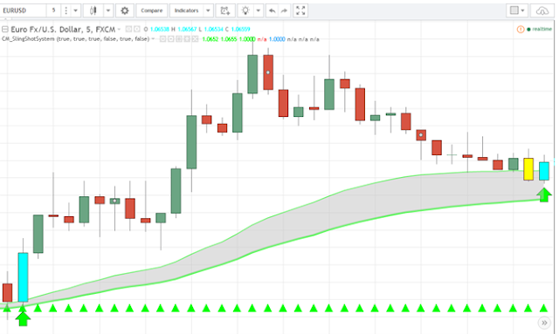Click the high price value 1.06567

pyautogui.click(x=187, y=29)
